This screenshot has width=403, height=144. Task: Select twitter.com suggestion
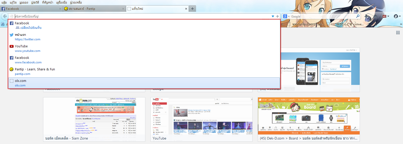tap(144, 37)
